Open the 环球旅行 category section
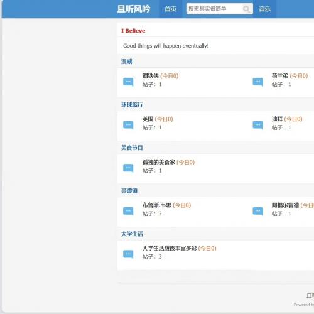The width and height of the screenshot is (314, 314). pyautogui.click(x=132, y=105)
